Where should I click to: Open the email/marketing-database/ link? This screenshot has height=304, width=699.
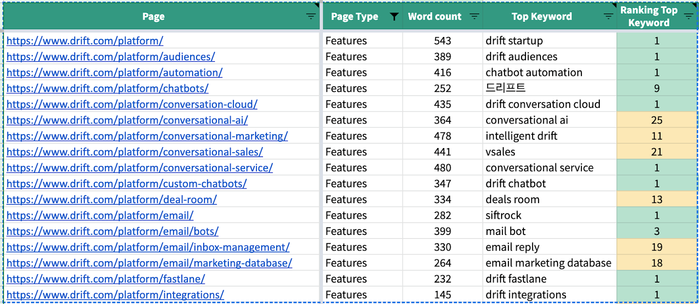(x=149, y=263)
